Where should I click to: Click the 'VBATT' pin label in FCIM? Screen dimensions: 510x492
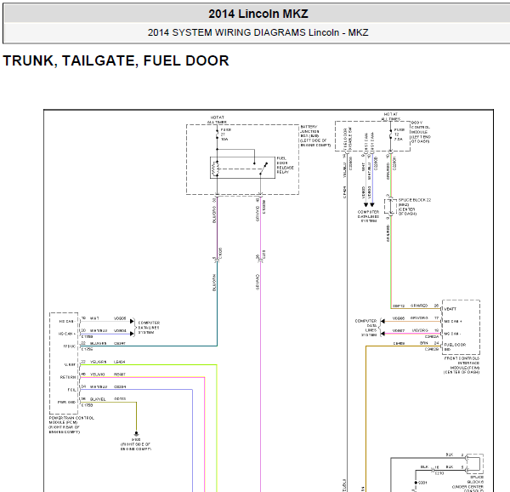point(450,309)
